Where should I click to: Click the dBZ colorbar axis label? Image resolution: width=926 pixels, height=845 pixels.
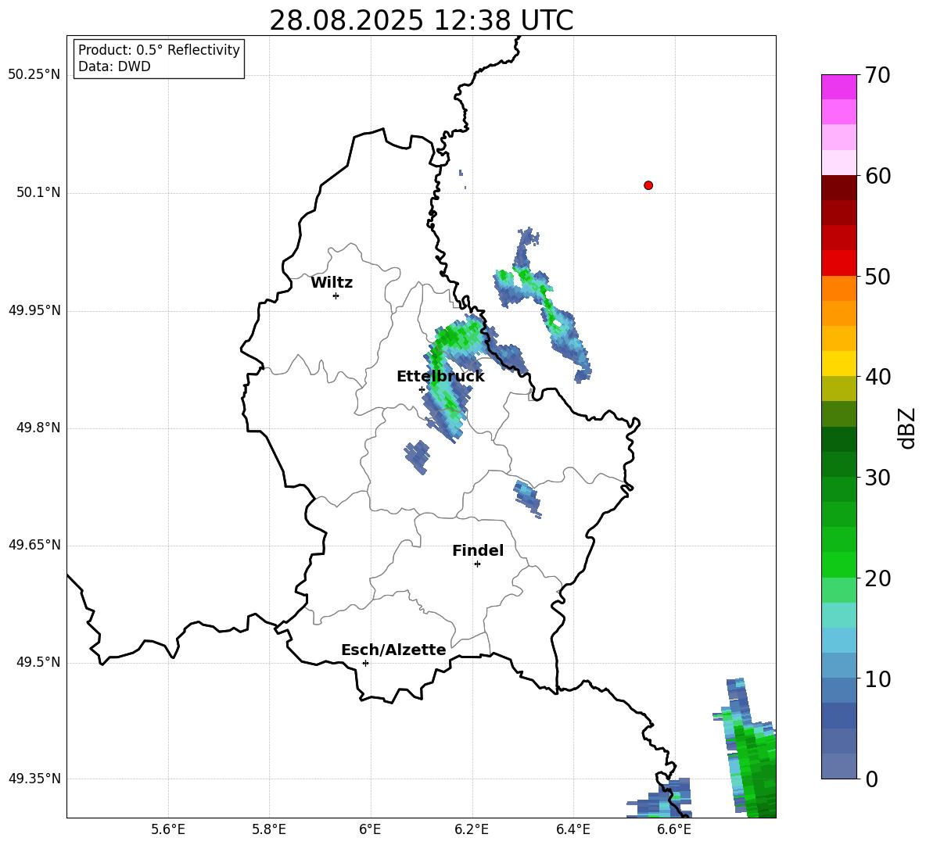906,428
